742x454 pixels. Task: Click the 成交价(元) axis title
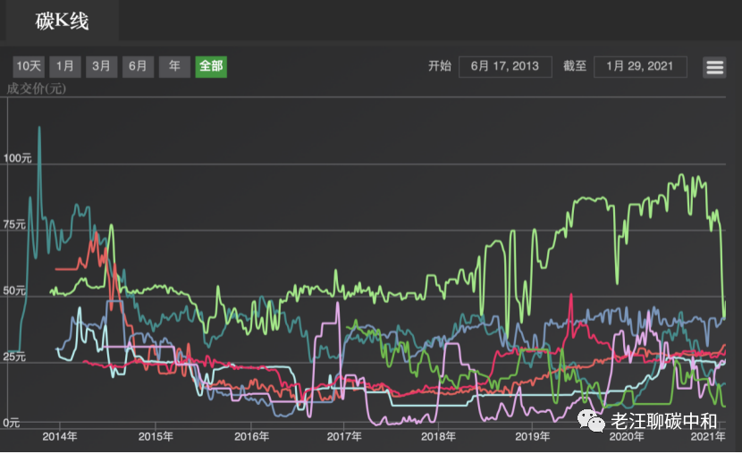(x=37, y=88)
